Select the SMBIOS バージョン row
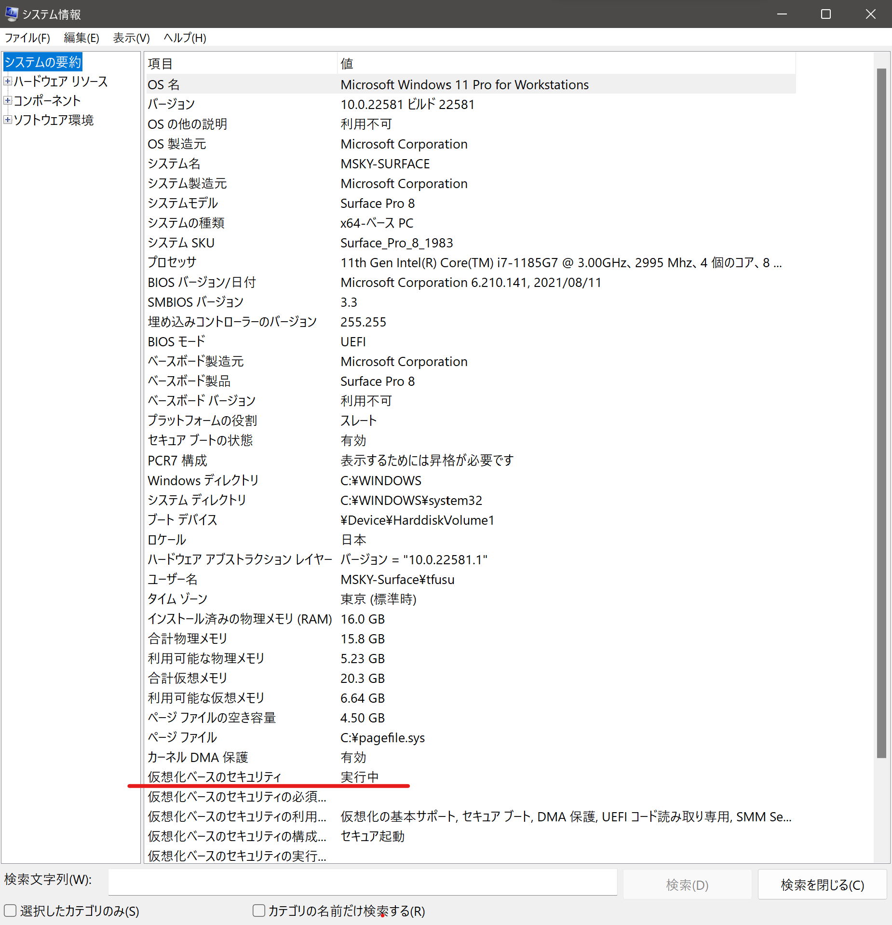The image size is (892, 925). pos(470,302)
